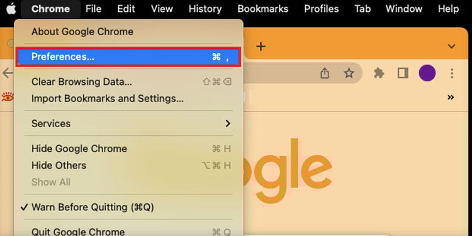Open the History menu
The width and height of the screenshot is (472, 236).
click(205, 9)
